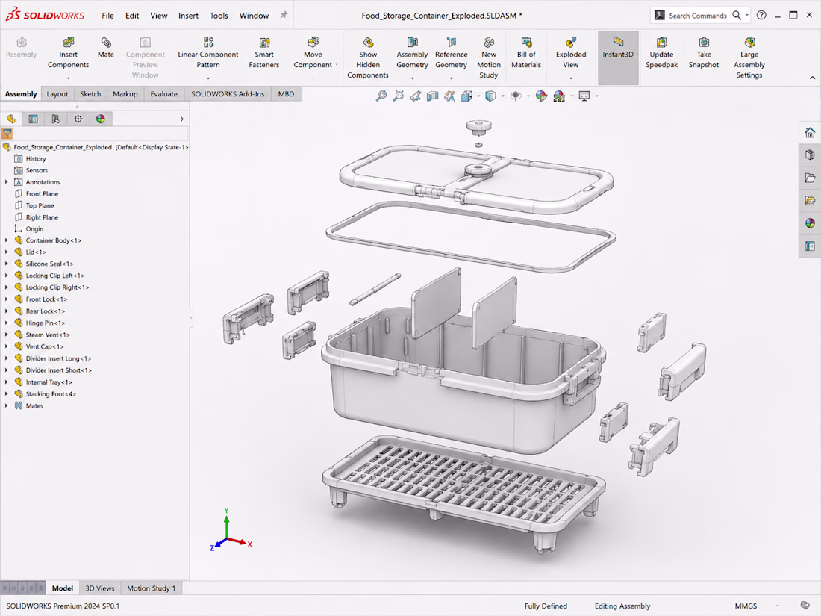The image size is (821, 616).
Task: Open the Bill of Materials tool
Action: pyautogui.click(x=525, y=53)
